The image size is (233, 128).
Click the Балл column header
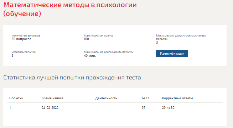[145, 98]
